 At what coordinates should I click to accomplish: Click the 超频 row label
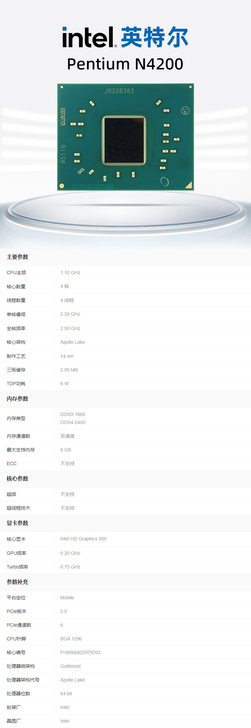pos(11,494)
